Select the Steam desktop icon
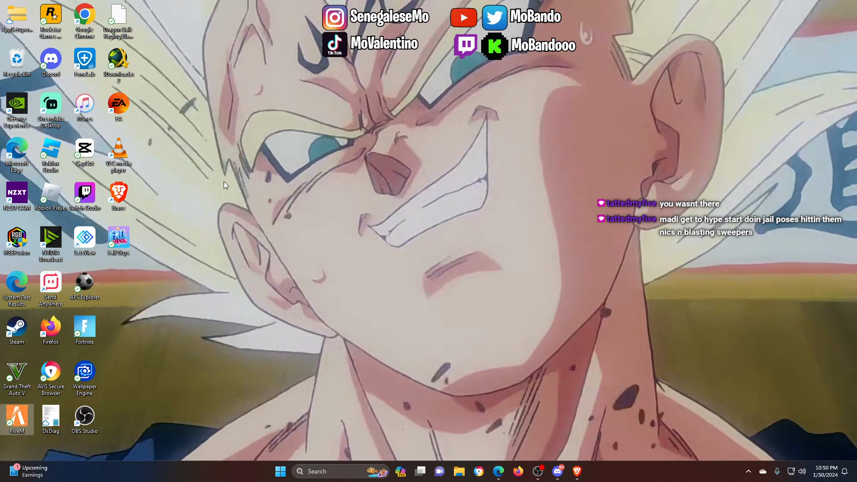 (17, 330)
